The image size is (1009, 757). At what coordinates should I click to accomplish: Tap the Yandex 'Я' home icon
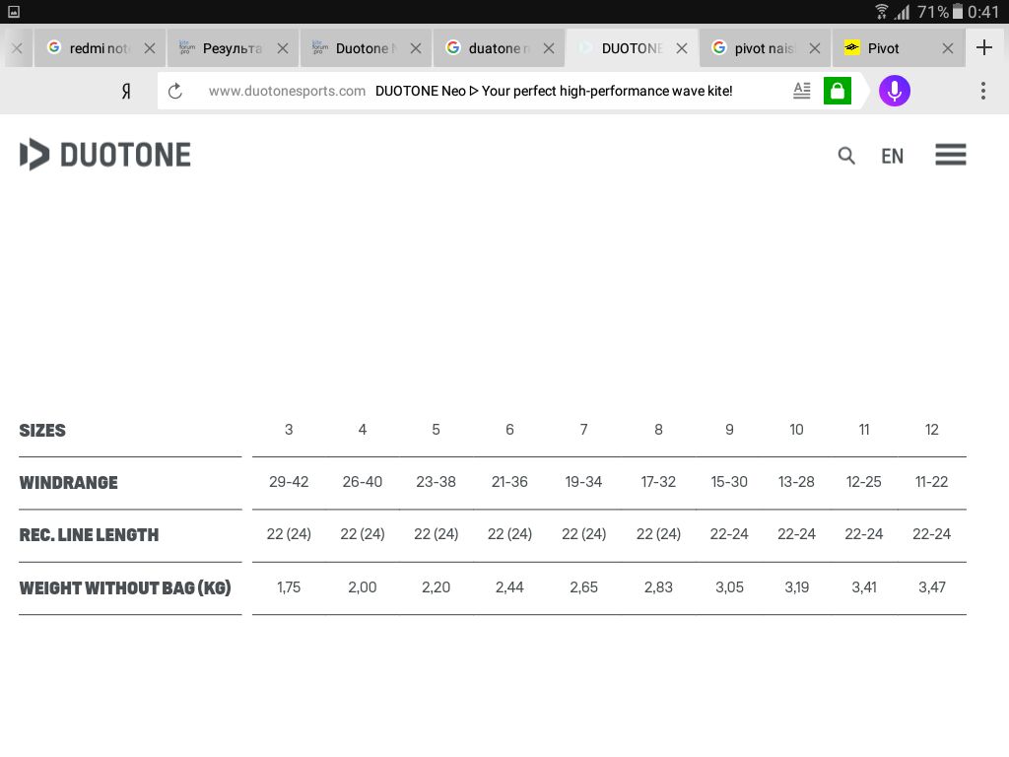(126, 92)
